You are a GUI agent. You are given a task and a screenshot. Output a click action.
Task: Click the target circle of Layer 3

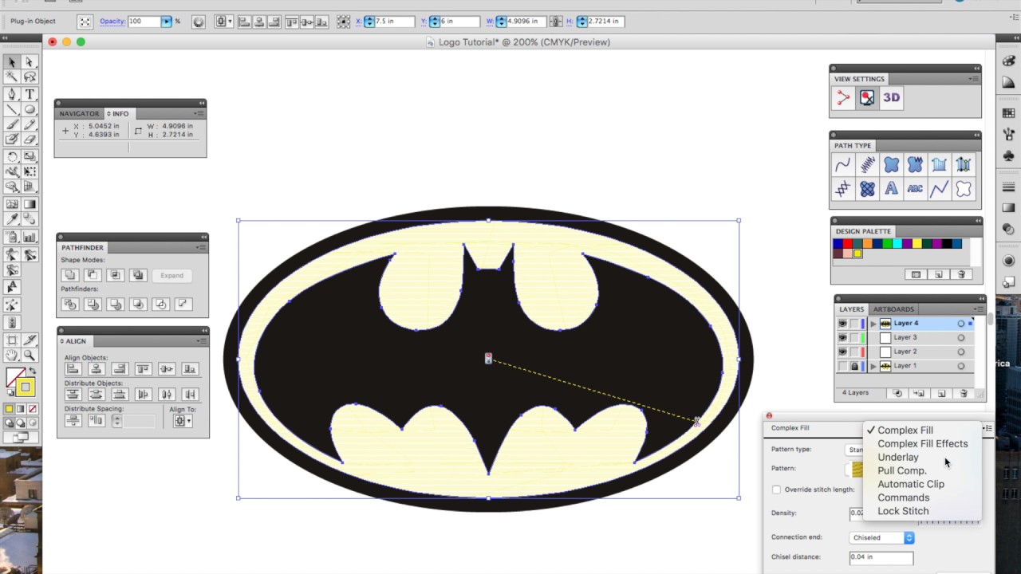click(x=960, y=338)
